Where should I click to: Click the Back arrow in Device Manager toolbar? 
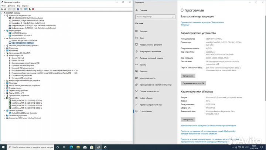2,9
